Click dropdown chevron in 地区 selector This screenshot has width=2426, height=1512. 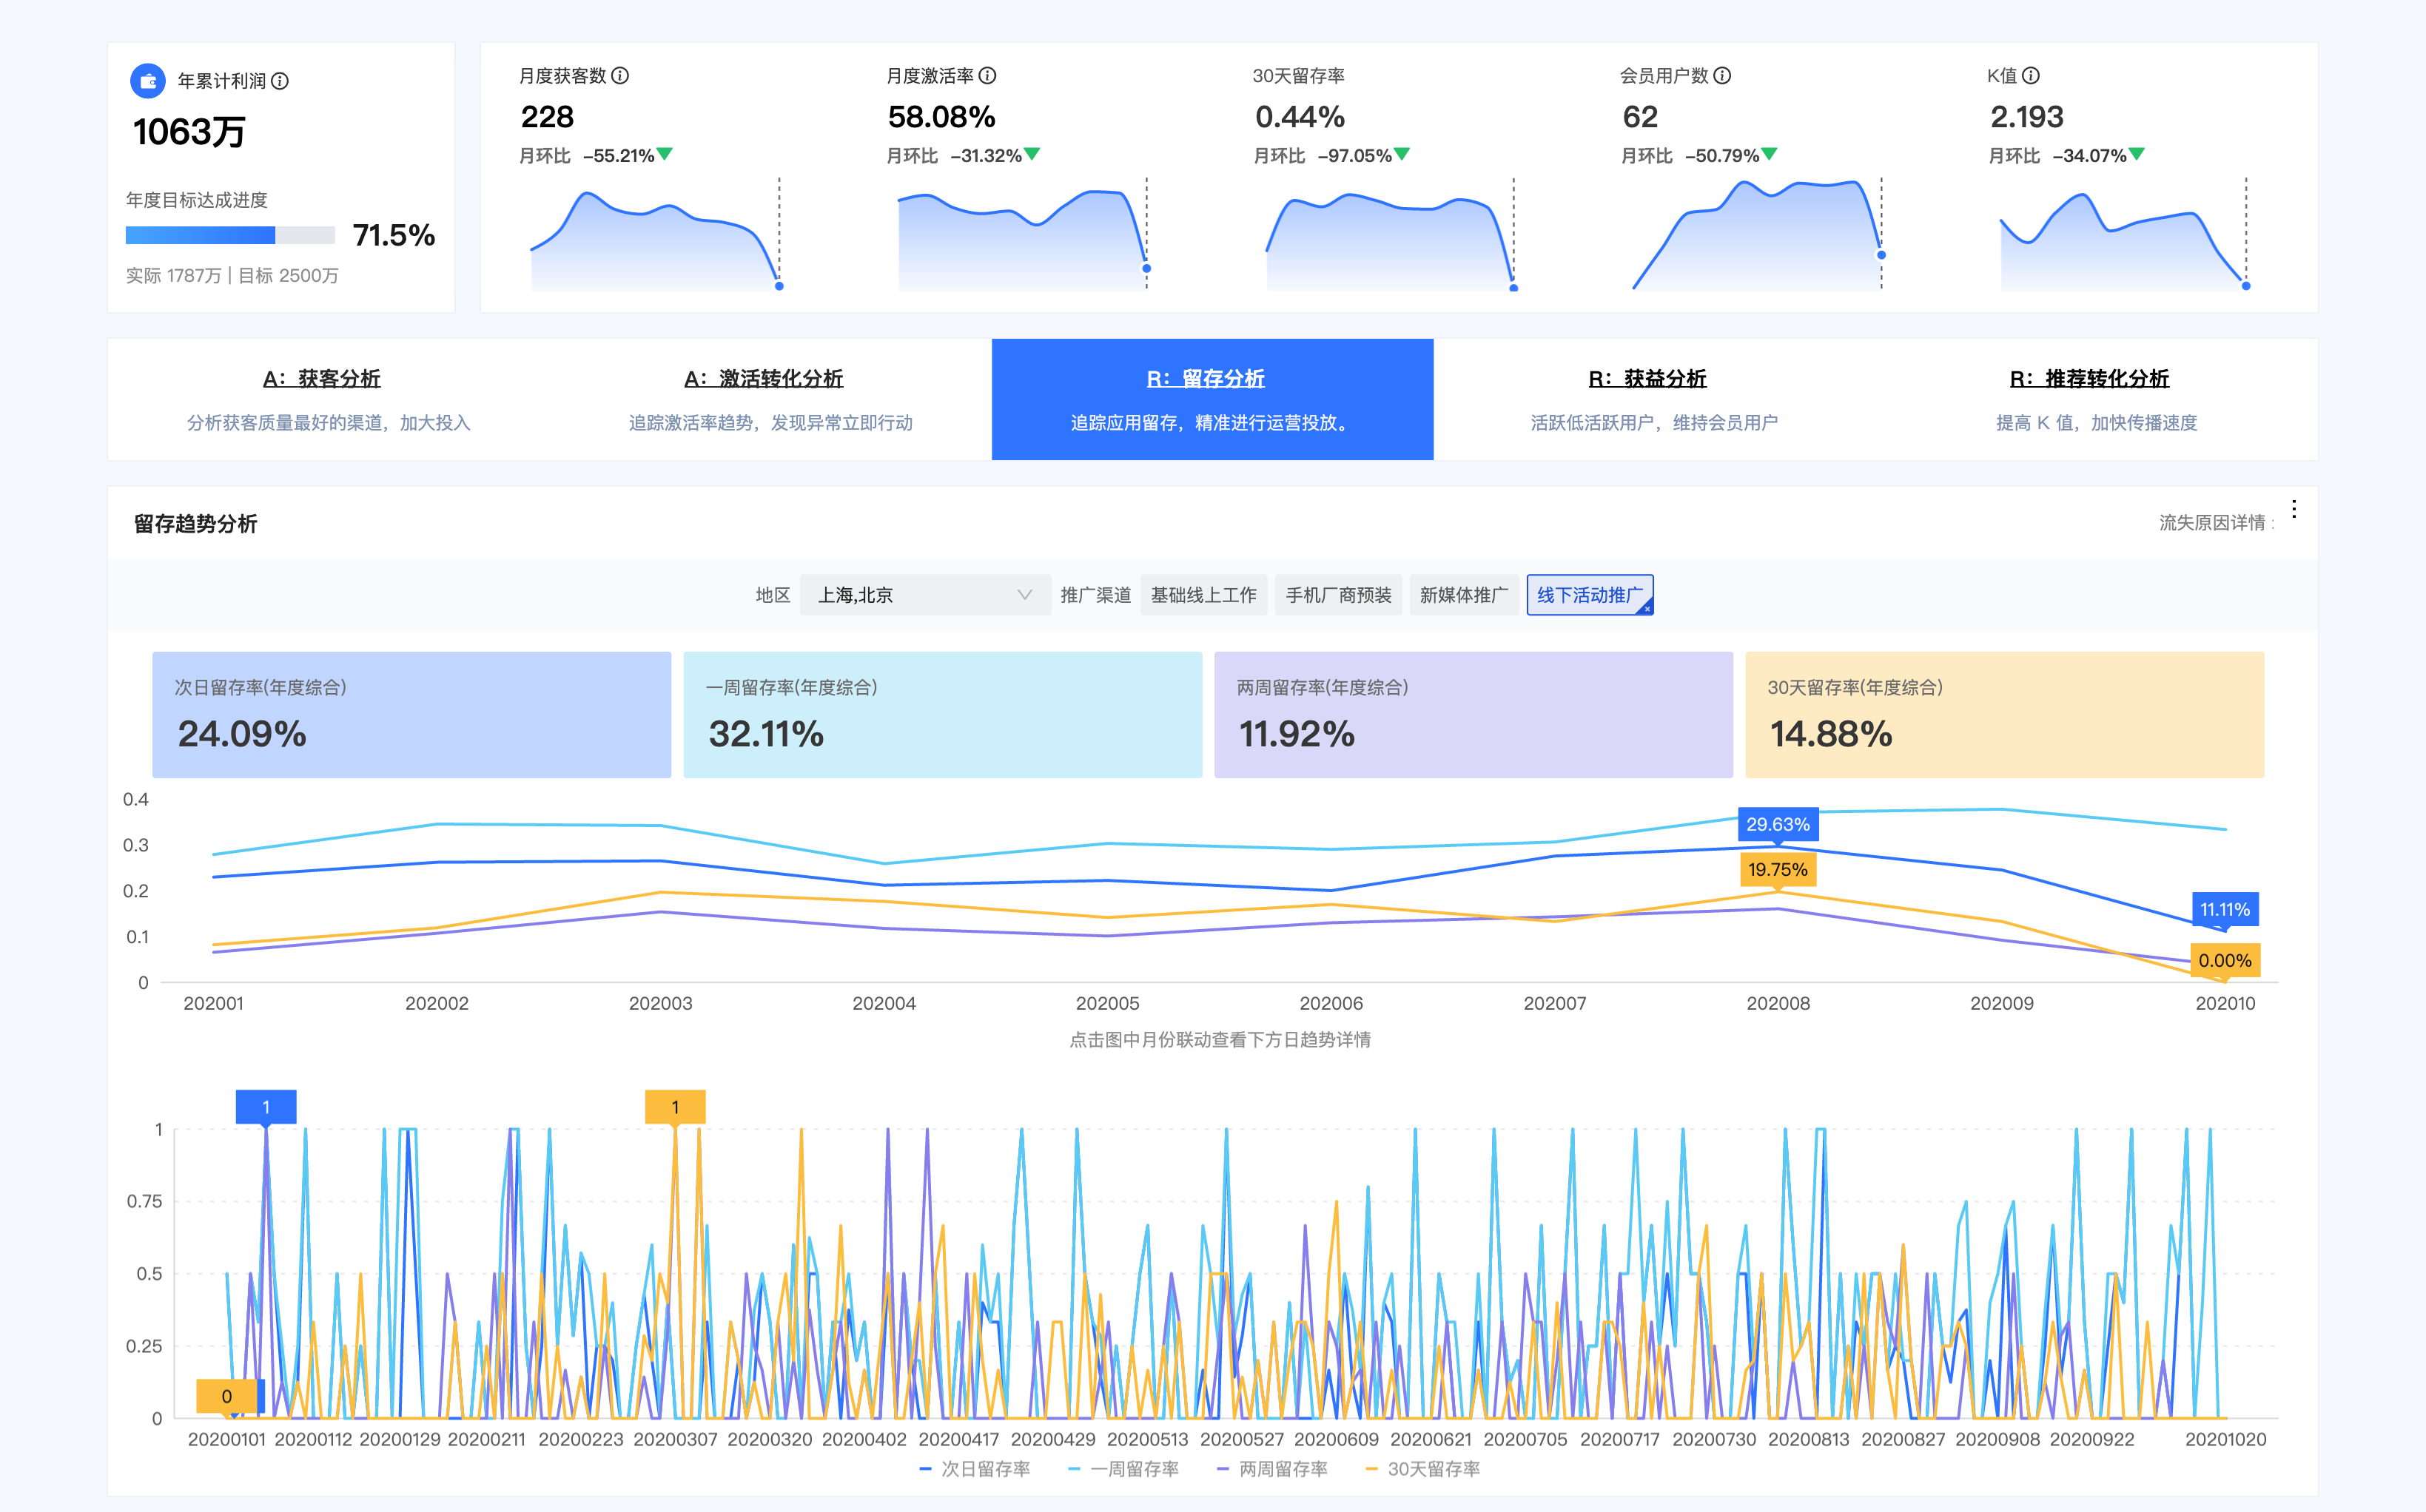coord(1024,595)
